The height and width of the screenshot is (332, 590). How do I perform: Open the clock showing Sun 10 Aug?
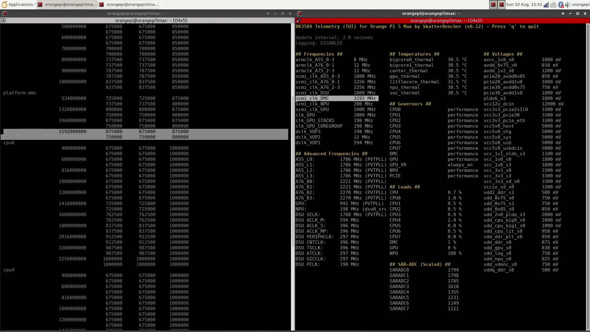coord(524,4)
